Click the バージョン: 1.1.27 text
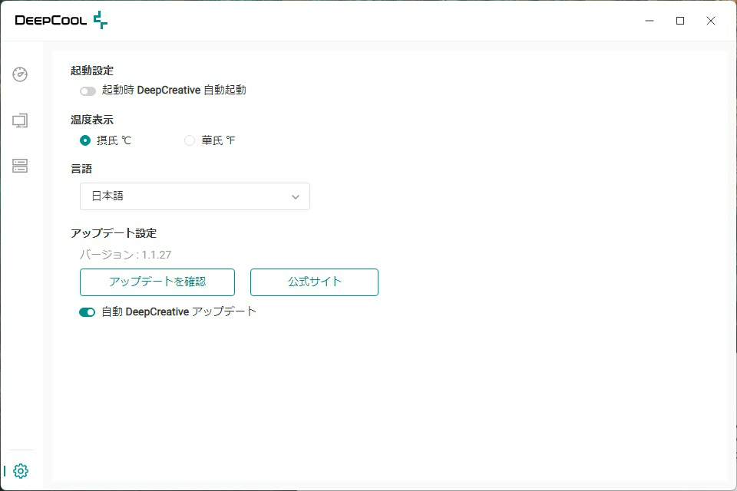This screenshot has width=737, height=491. point(125,255)
